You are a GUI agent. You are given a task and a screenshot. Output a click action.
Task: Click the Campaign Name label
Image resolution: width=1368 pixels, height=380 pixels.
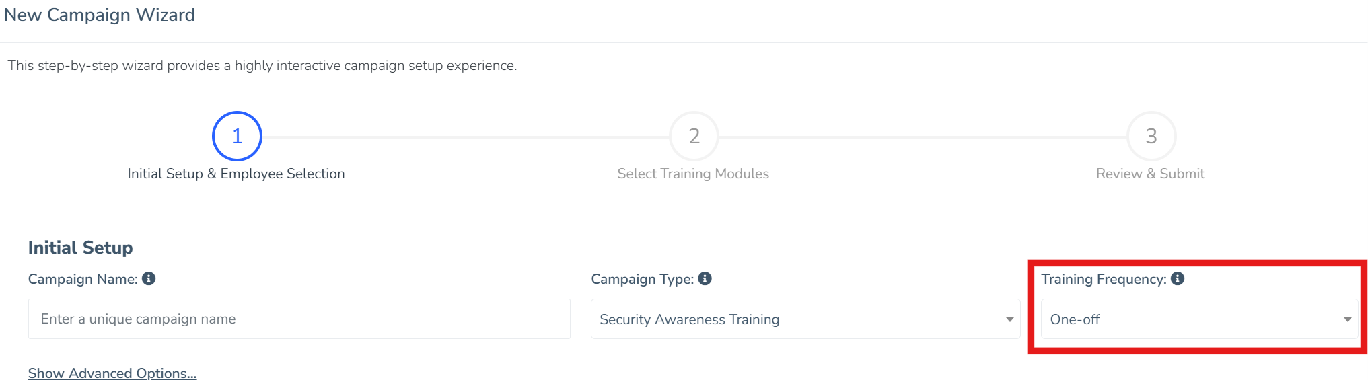(83, 279)
